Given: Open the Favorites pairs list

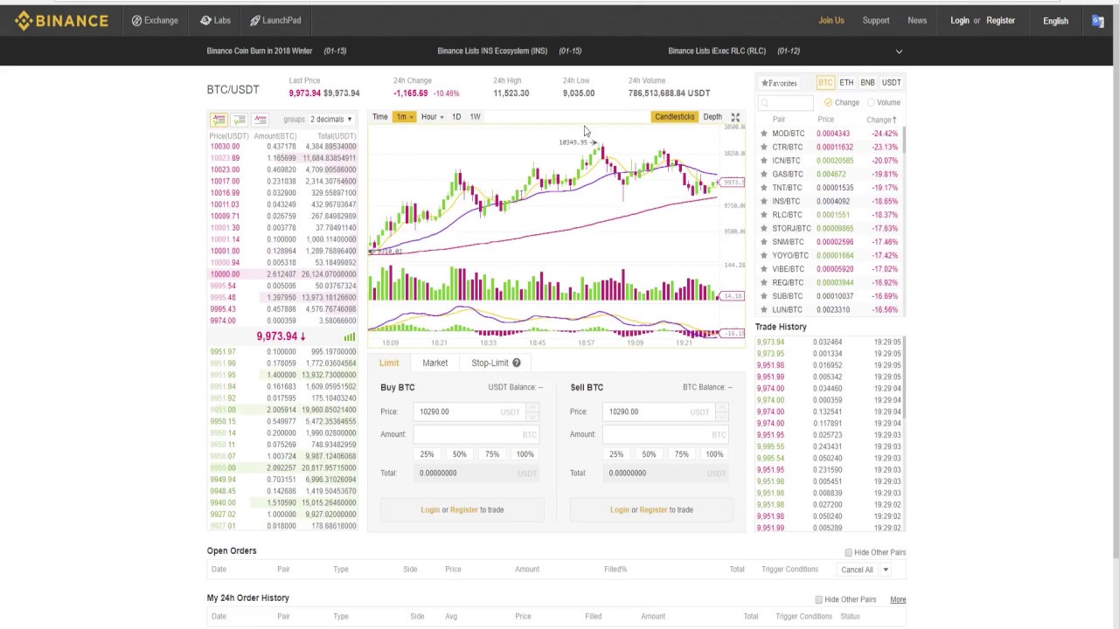Looking at the screenshot, I should coord(779,83).
